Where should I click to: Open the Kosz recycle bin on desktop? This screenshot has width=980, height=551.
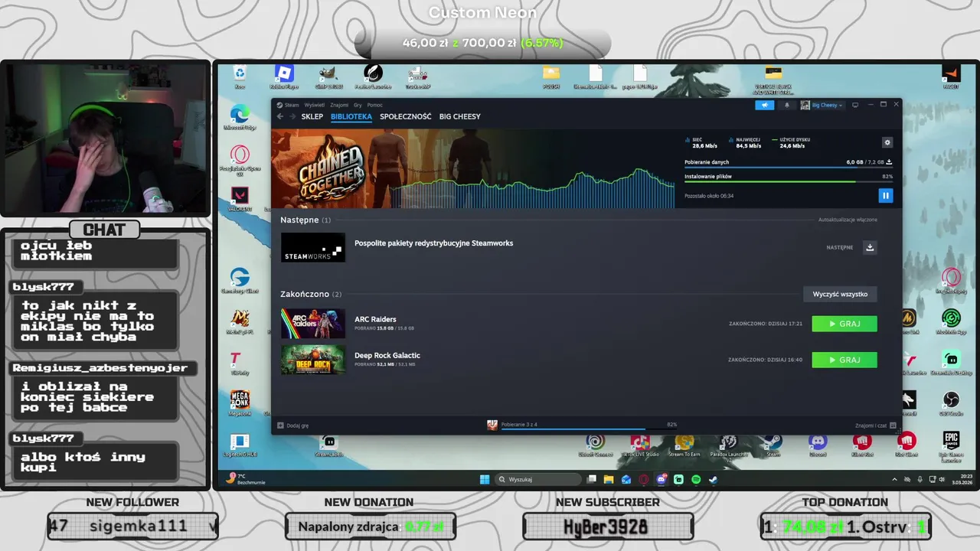point(240,76)
